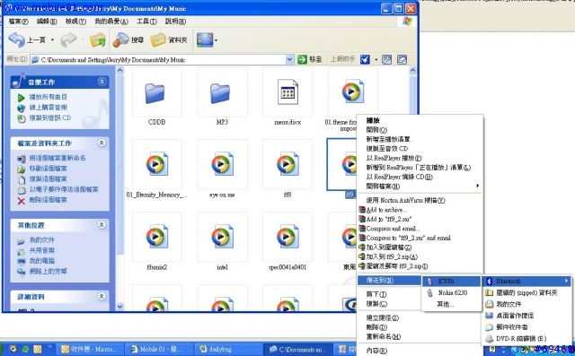Select the intel media file icon
The width and height of the screenshot is (575, 356).
[x=222, y=237]
